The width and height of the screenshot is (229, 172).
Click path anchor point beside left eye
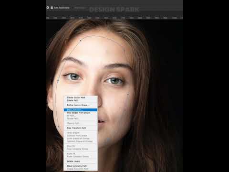[58, 80]
